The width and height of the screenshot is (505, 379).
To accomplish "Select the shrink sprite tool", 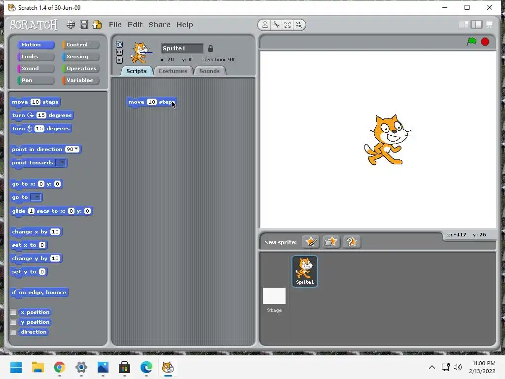I will pyautogui.click(x=299, y=25).
